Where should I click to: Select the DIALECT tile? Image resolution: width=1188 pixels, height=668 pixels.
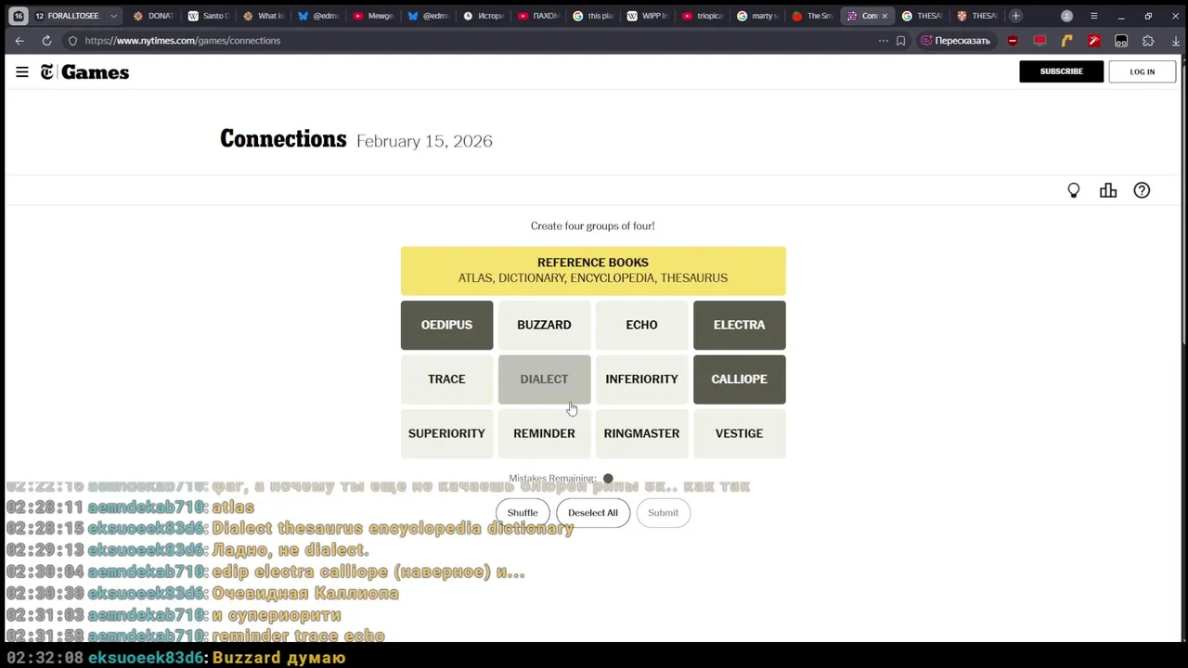[x=544, y=379]
